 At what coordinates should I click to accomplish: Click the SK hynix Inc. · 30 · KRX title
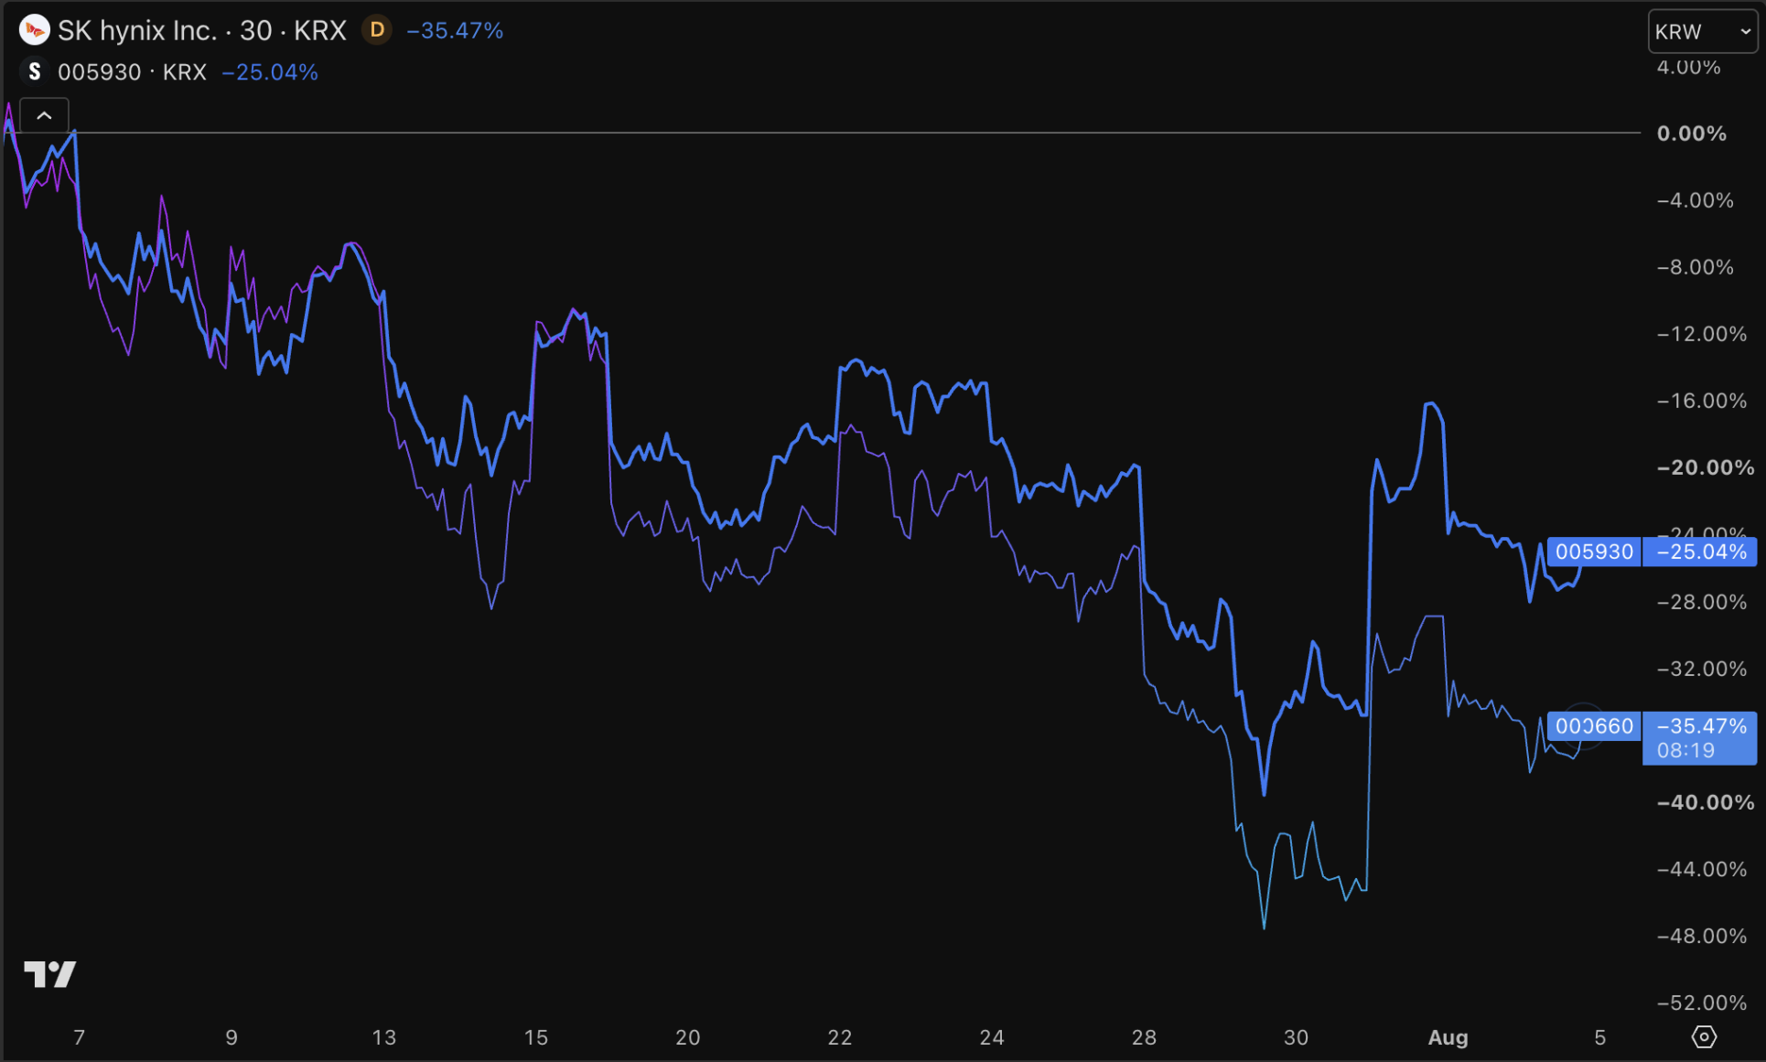point(202,30)
